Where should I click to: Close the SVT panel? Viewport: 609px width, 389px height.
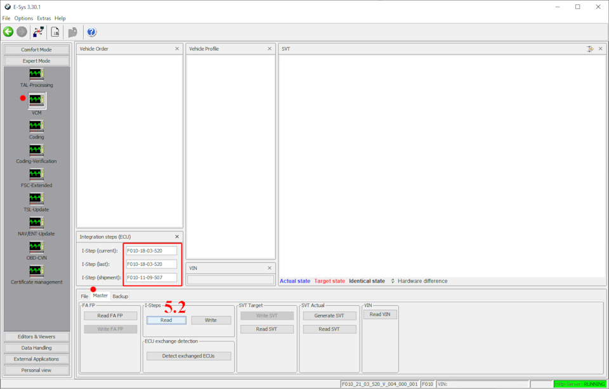click(x=601, y=49)
